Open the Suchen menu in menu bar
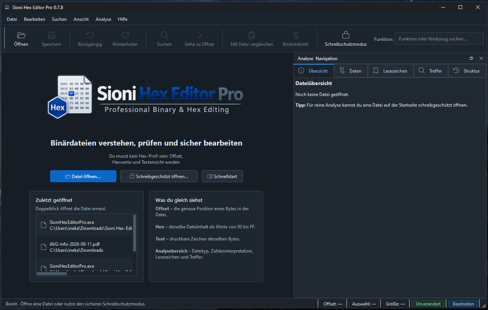The height and width of the screenshot is (310, 488). [x=59, y=19]
